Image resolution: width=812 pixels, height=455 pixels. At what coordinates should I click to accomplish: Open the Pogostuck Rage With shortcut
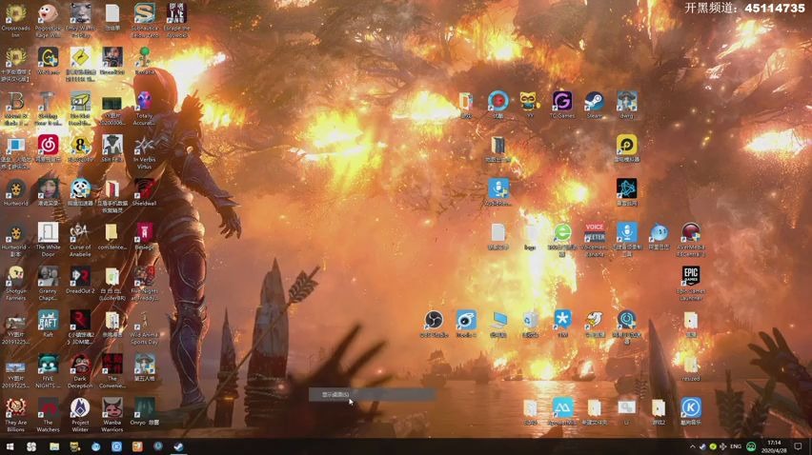tap(48, 20)
